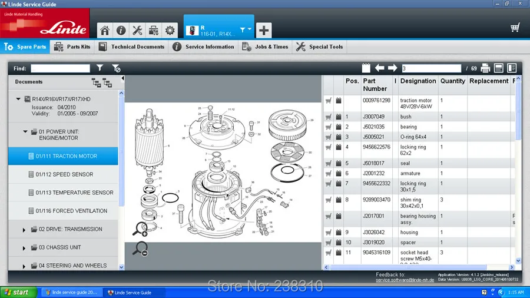
Task: Add traction motor 0009761298 to cart
Action: tap(328, 100)
